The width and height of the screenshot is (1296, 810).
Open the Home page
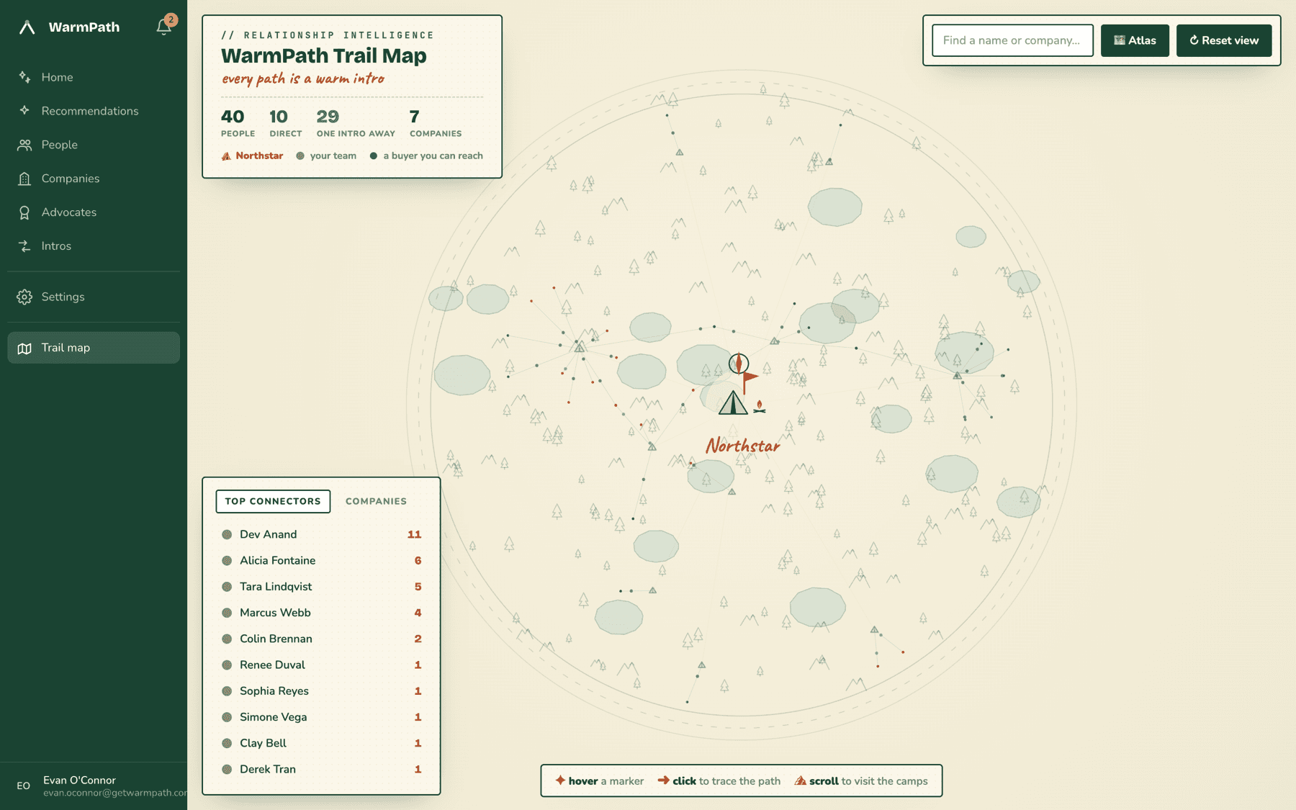(x=94, y=77)
